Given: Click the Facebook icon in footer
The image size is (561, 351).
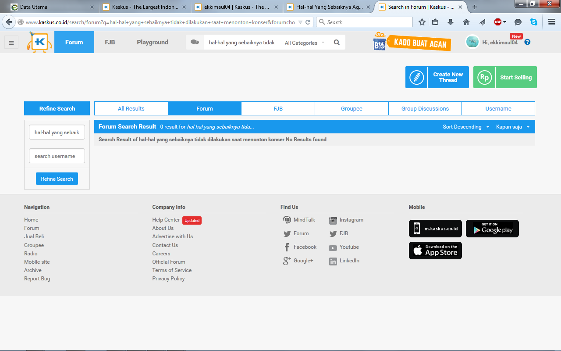Looking at the screenshot, I should (287, 247).
